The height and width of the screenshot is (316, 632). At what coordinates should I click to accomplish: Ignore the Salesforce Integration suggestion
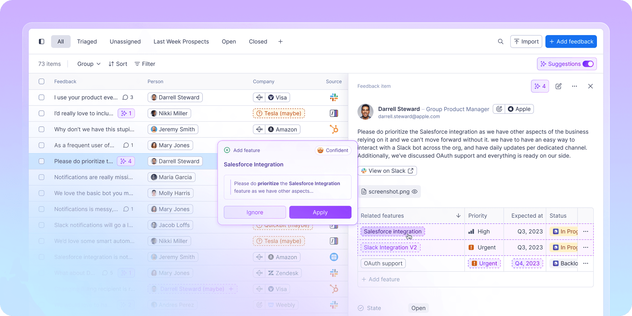click(x=255, y=212)
